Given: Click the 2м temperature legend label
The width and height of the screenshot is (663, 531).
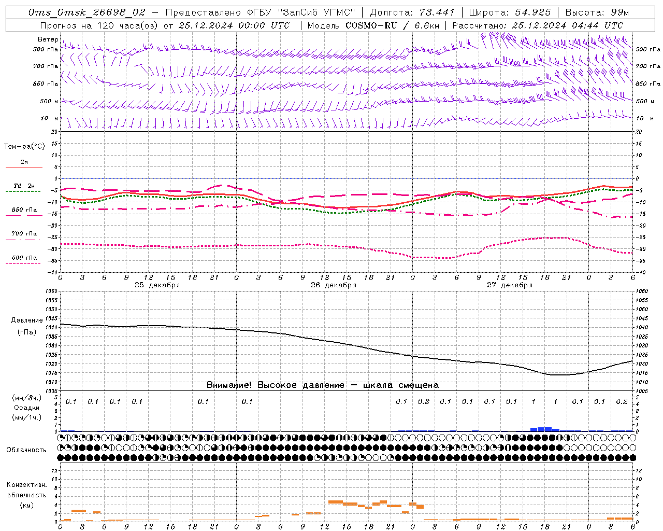Looking at the screenshot, I should [24, 162].
